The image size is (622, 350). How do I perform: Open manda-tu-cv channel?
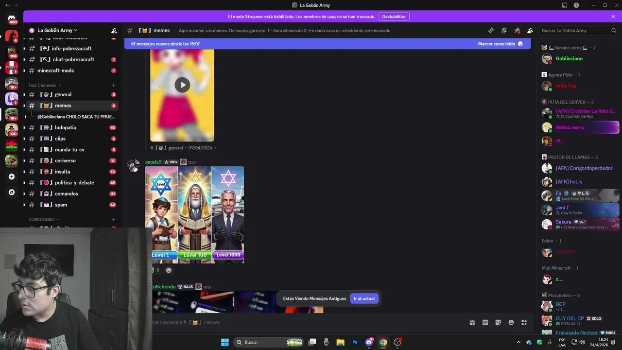coord(71,150)
